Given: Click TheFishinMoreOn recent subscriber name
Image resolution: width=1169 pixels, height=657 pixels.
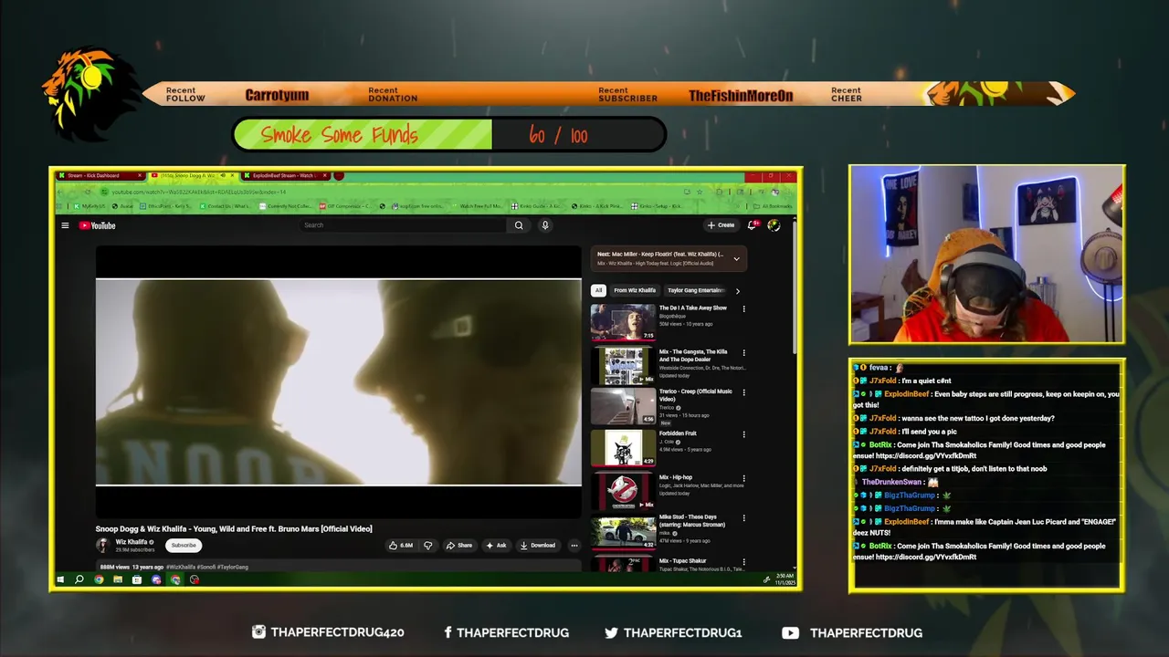Looking at the screenshot, I should 741,95.
